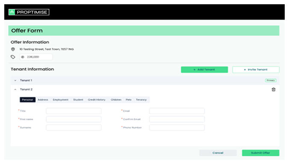Focus the Confirm Email field
289x161 pixels.
(x=177, y=119)
